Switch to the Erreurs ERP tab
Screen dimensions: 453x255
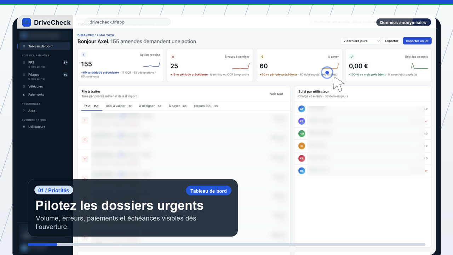207,106
